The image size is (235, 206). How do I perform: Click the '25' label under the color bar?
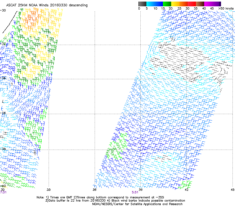179,9
